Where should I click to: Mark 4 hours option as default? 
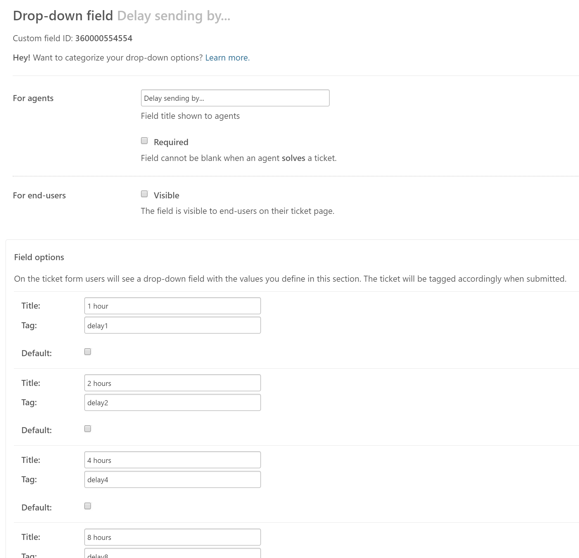pyautogui.click(x=88, y=506)
